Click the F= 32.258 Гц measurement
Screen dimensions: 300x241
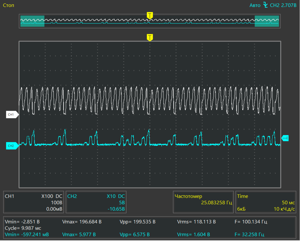(250, 235)
